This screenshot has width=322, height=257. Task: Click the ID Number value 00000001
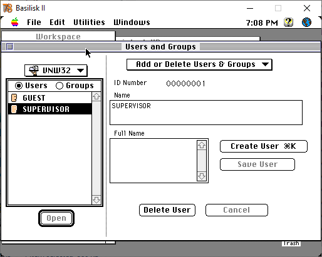tap(185, 84)
